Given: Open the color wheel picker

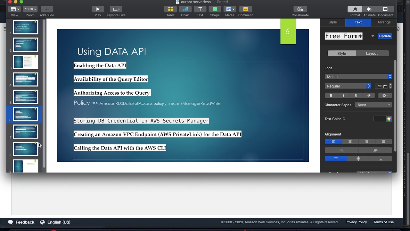Looking at the screenshot, I should (389, 119).
